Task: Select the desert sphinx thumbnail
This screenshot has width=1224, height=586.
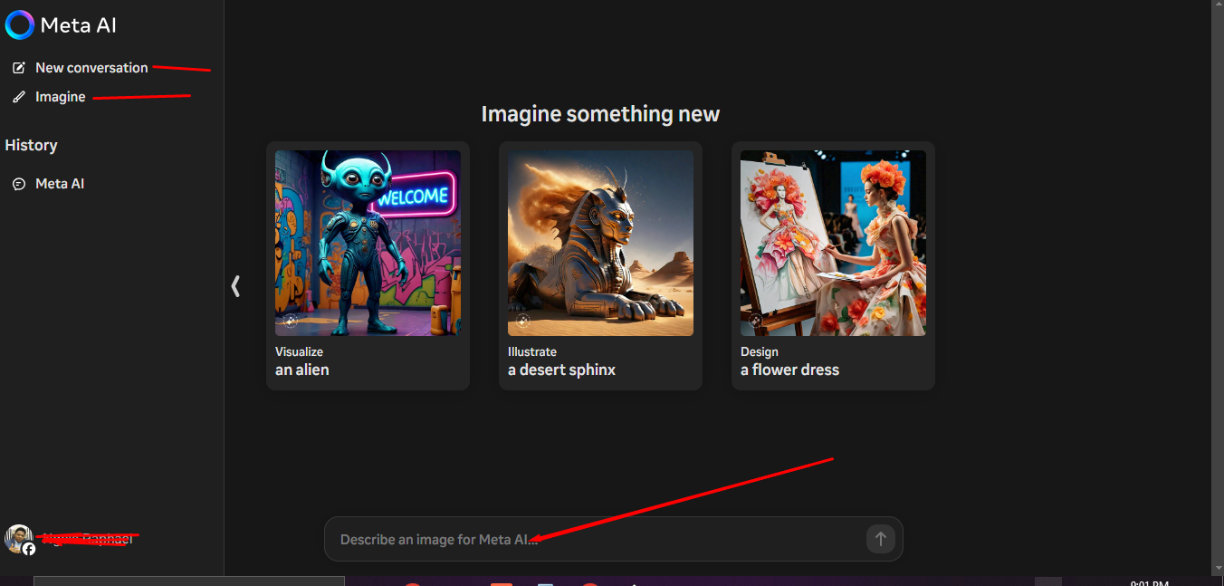Action: tap(600, 243)
